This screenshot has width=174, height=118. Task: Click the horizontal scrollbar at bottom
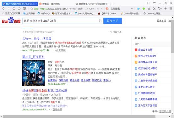[x=79, y=116]
